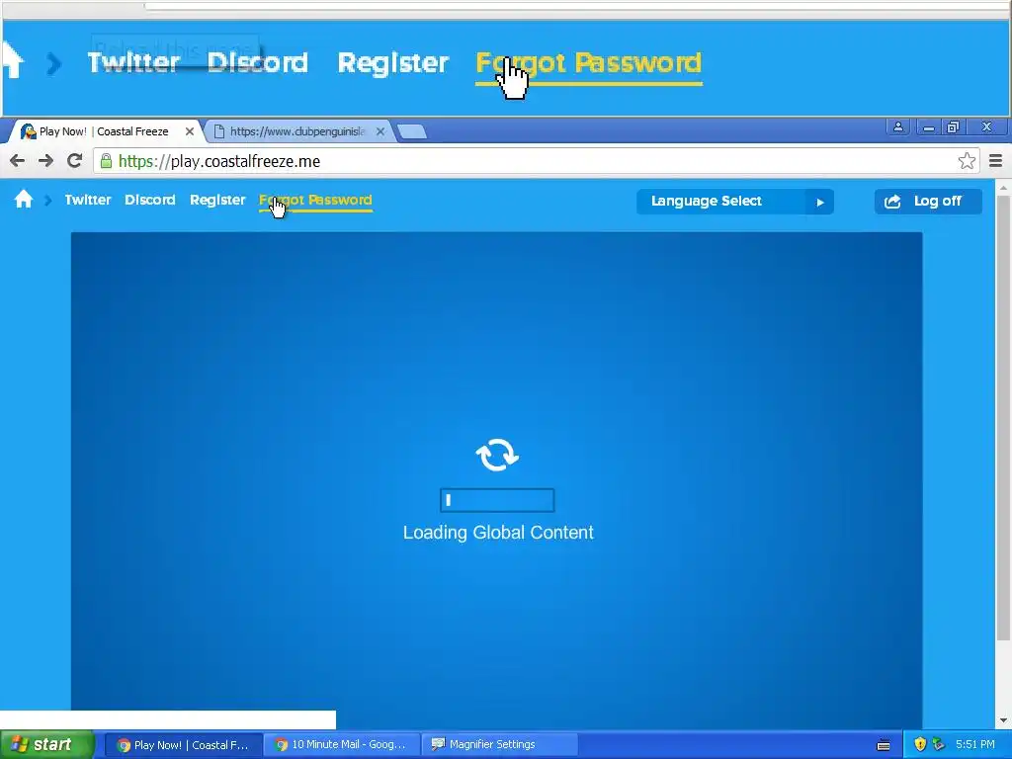Go to the Coastal Freeze home icon
Image resolution: width=1012 pixels, height=759 pixels.
click(24, 199)
